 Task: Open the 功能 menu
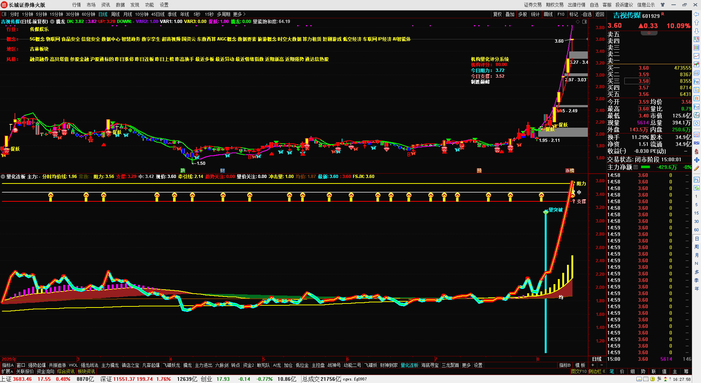(149, 5)
